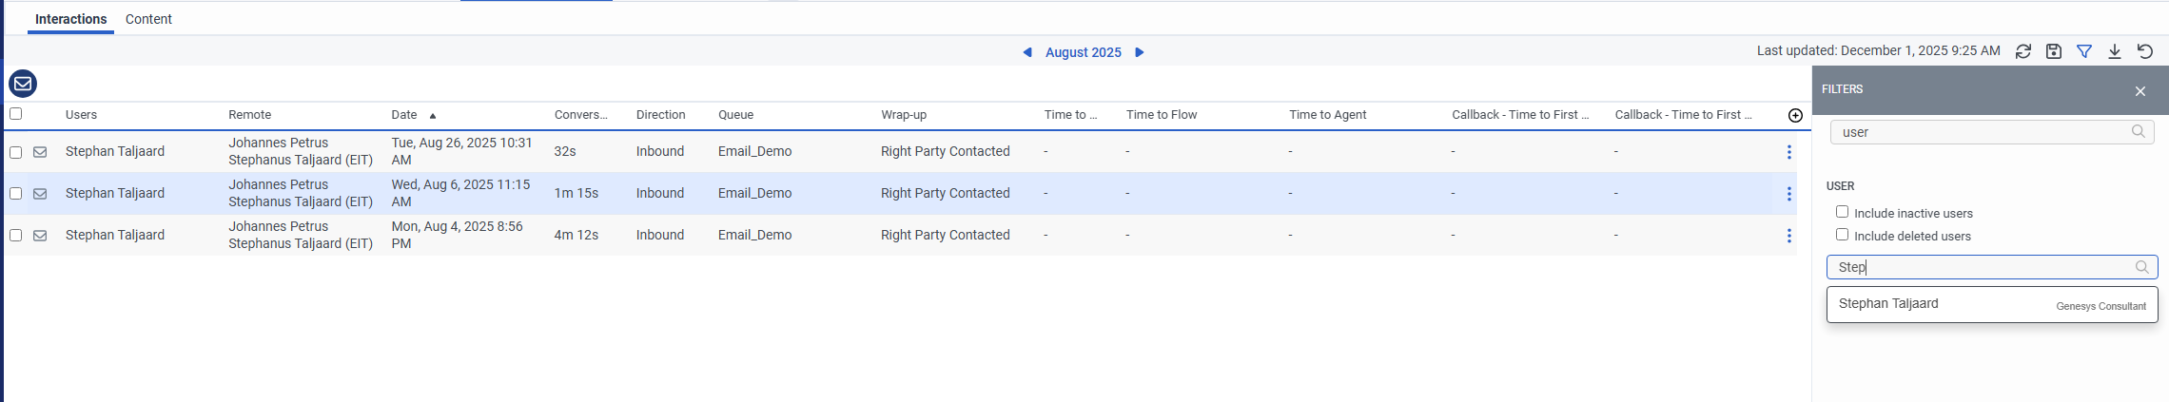Enable Include inactive users
The height and width of the screenshot is (402, 2169).
1843,212
